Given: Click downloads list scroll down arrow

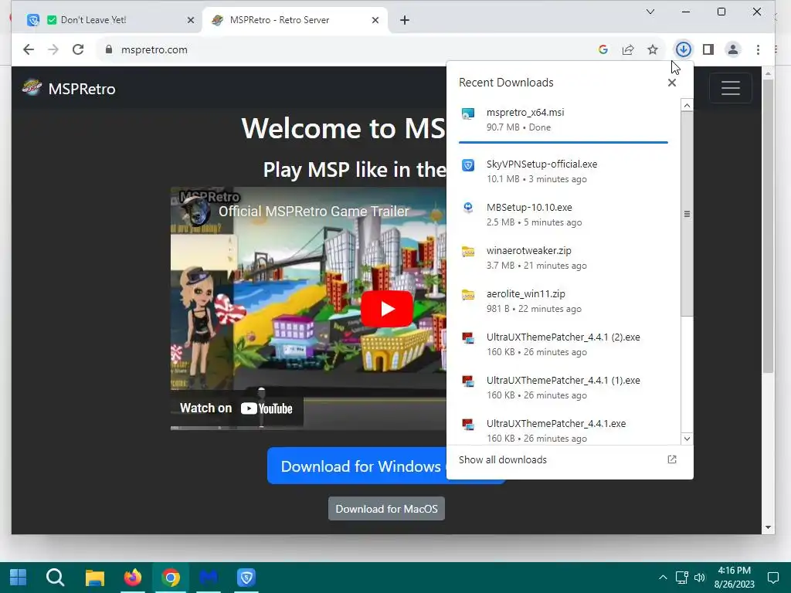Looking at the screenshot, I should 687,439.
